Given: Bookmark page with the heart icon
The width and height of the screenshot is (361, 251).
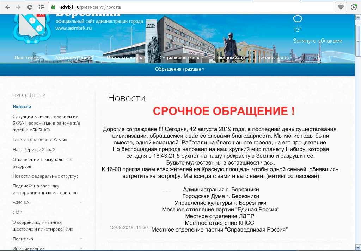Looking at the screenshot, I should tap(341, 7).
